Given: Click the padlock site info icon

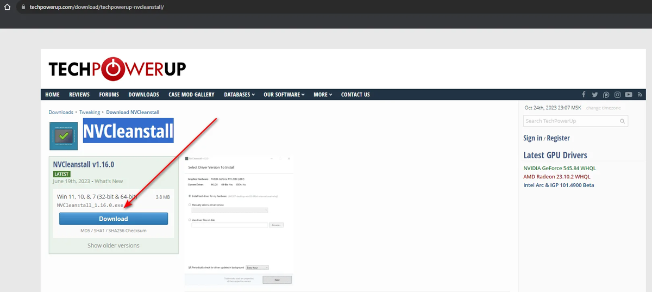Looking at the screenshot, I should [22, 8].
